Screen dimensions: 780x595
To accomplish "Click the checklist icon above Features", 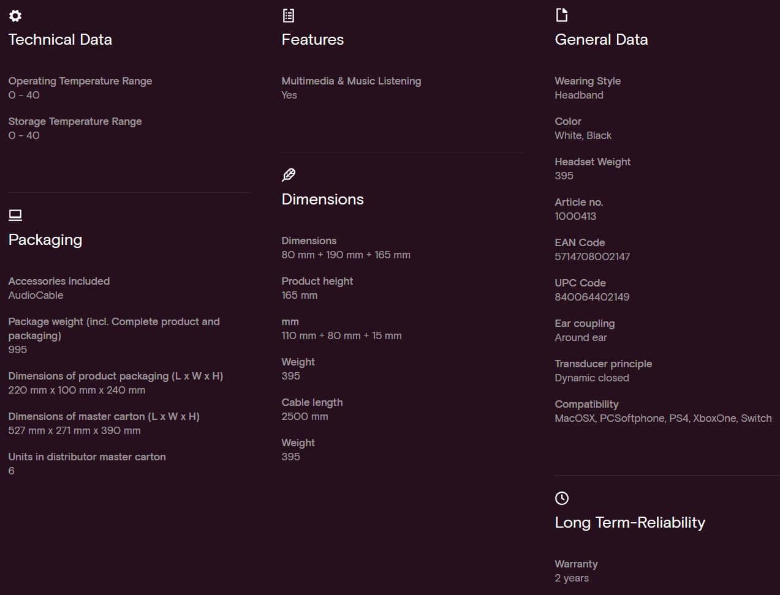I will pyautogui.click(x=288, y=15).
